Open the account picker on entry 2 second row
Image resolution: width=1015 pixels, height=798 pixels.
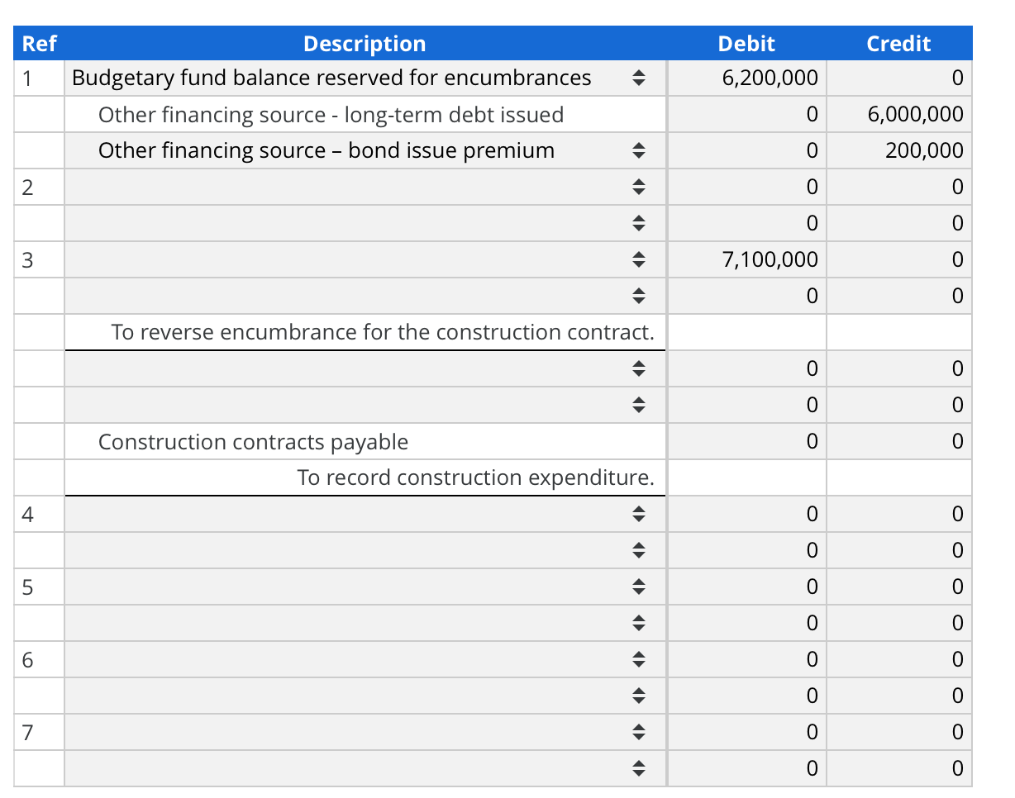tap(639, 223)
